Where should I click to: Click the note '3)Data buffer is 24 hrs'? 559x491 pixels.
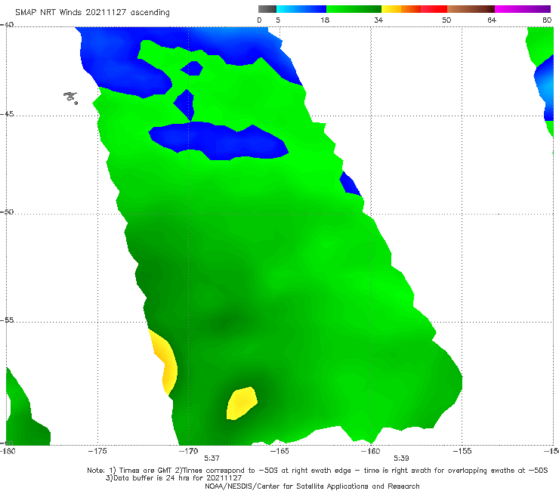coord(174,478)
